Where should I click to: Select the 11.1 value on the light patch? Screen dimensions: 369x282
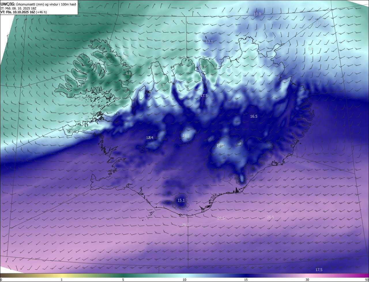click(x=186, y=136)
